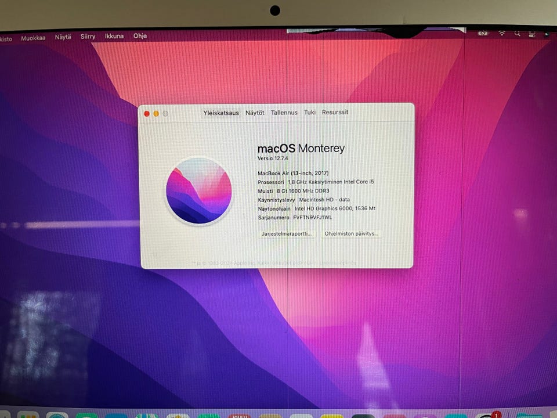Open the Ikkuna menu
Screen dimensions: 557x418
pyautogui.click(x=114, y=36)
